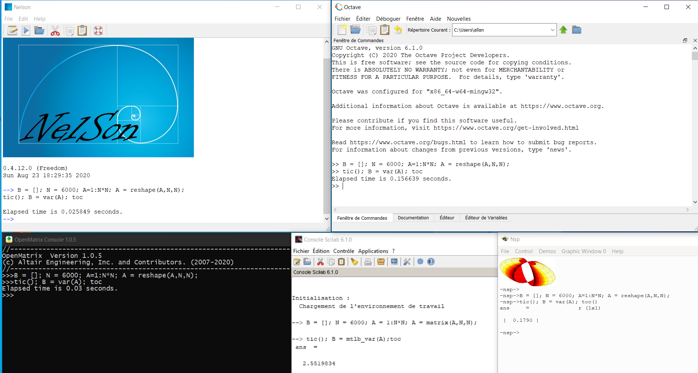
Task: Open Scilab module manager ATOMS box icon
Action: point(381,262)
